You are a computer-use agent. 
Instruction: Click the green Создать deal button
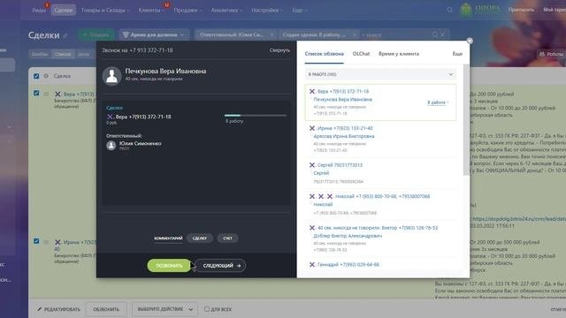[96, 34]
